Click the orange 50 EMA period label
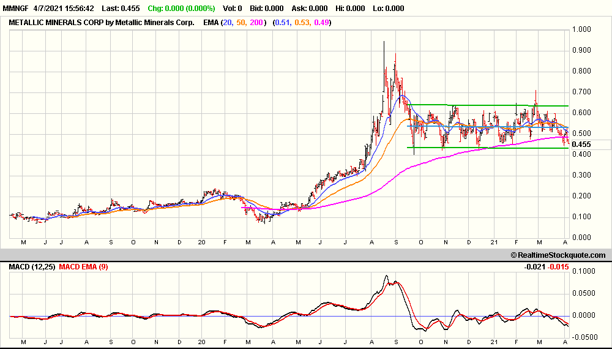 point(241,23)
